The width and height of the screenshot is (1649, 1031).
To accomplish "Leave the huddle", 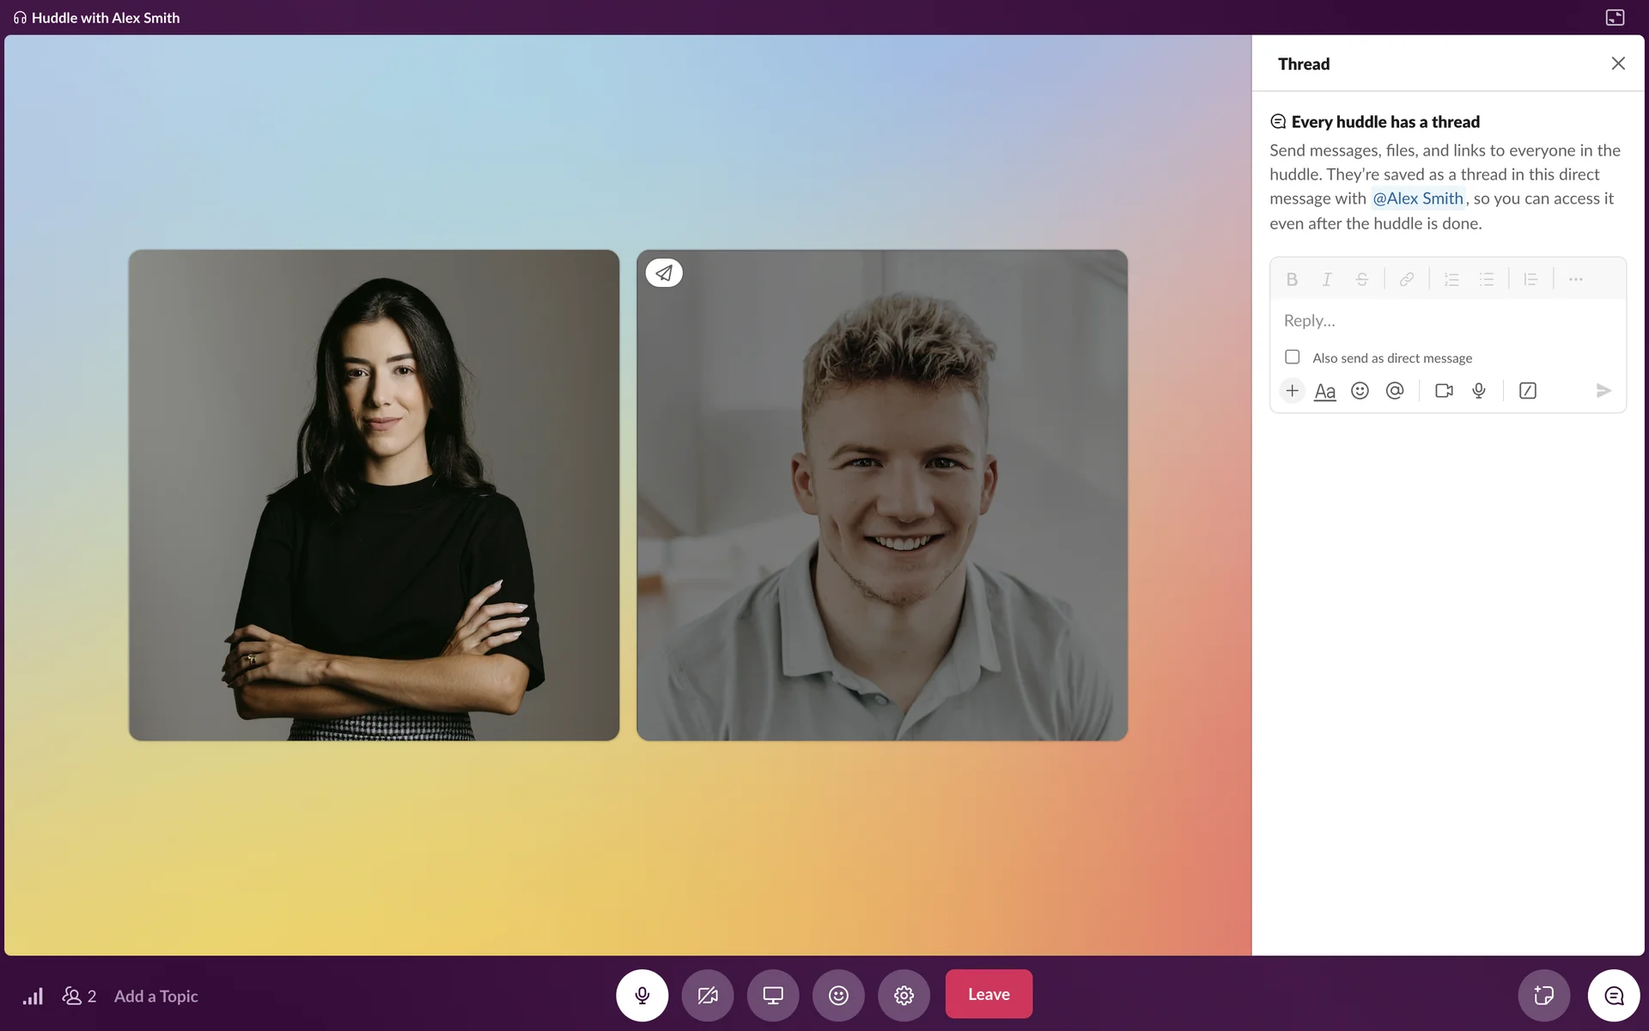I will (x=989, y=994).
